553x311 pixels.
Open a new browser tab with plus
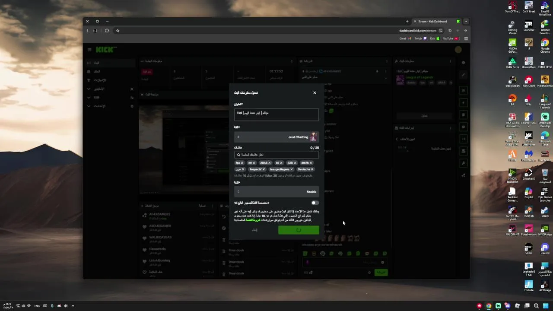[x=407, y=21]
